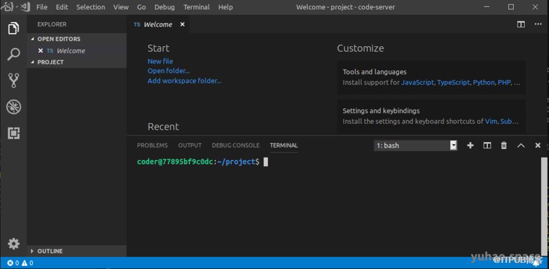The height and width of the screenshot is (269, 549).
Task: Click the New file link
Action: coord(160,61)
